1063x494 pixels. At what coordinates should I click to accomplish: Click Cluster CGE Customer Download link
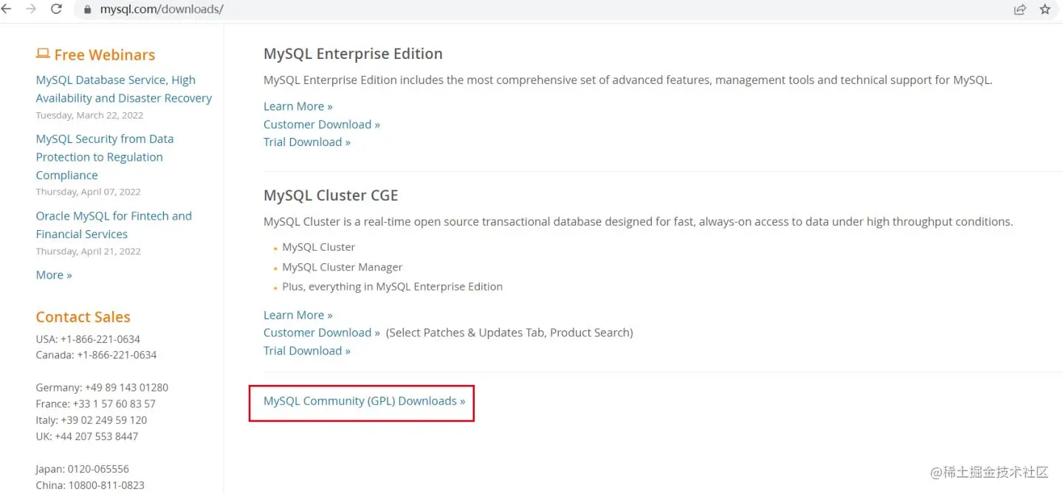pyautogui.click(x=321, y=333)
